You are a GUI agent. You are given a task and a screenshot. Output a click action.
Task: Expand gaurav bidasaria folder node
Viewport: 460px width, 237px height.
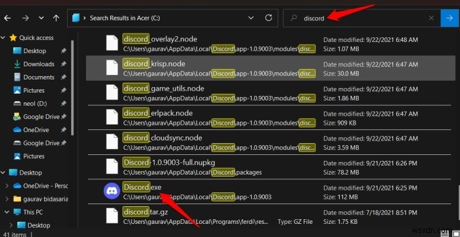click(x=7, y=199)
